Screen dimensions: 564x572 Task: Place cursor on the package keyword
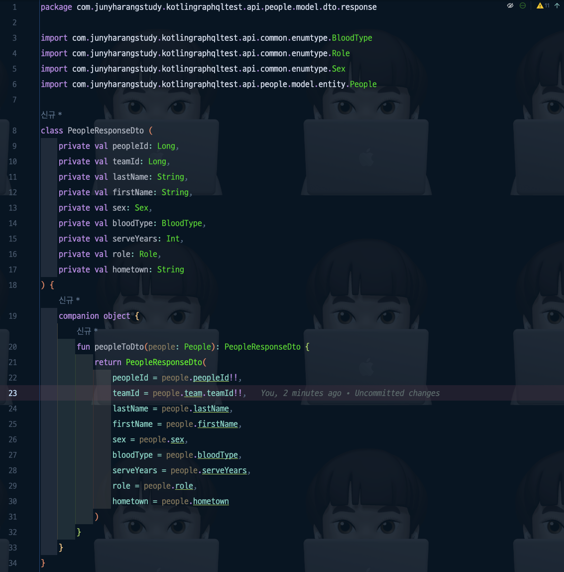(x=56, y=7)
